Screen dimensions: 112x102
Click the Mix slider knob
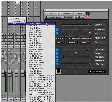click(x=90, y=33)
